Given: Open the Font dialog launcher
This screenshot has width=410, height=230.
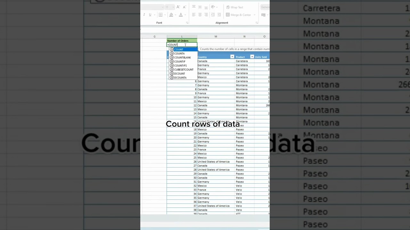Looking at the screenshot, I should (187, 23).
